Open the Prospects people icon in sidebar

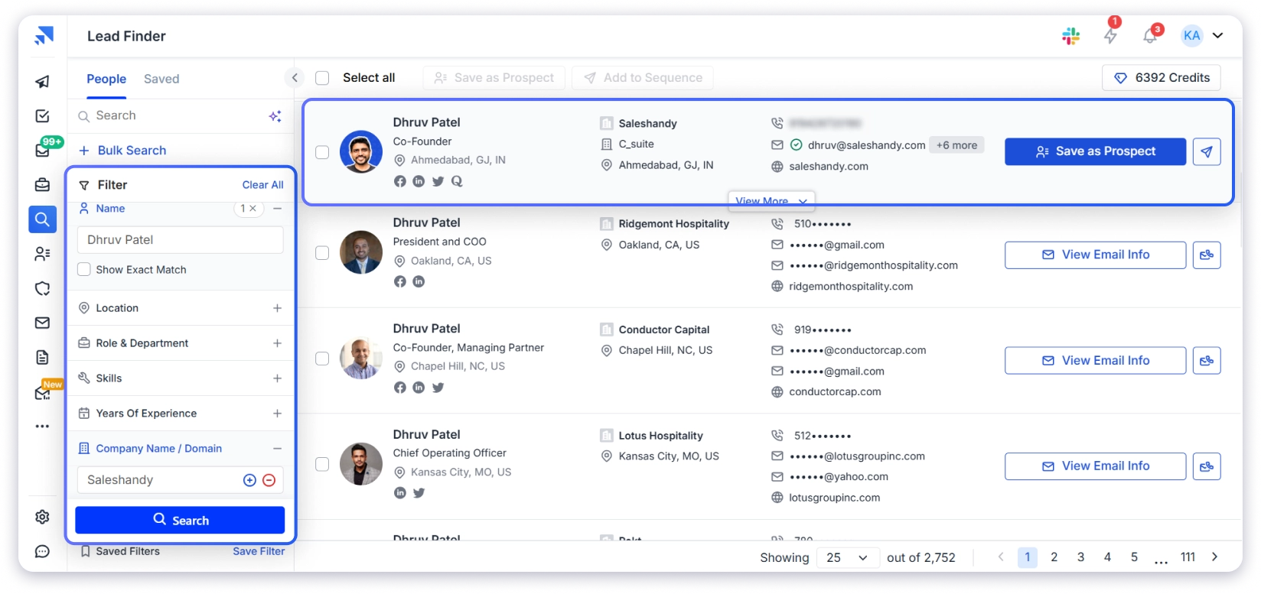pyautogui.click(x=43, y=254)
